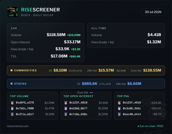This screenshot has height=134, width=172.
Task: Click the RISEX · DAILY RECAP subtitle
Action: pos(37,15)
